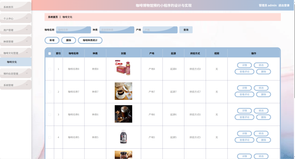Open 详情 for row 咖啡名称5
295x159 pixels.
pos(244,133)
